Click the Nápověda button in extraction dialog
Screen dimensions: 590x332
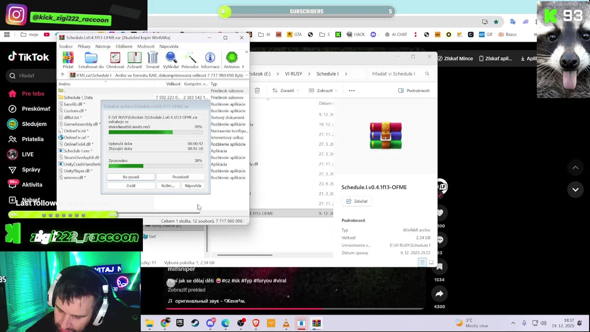pyautogui.click(x=193, y=186)
